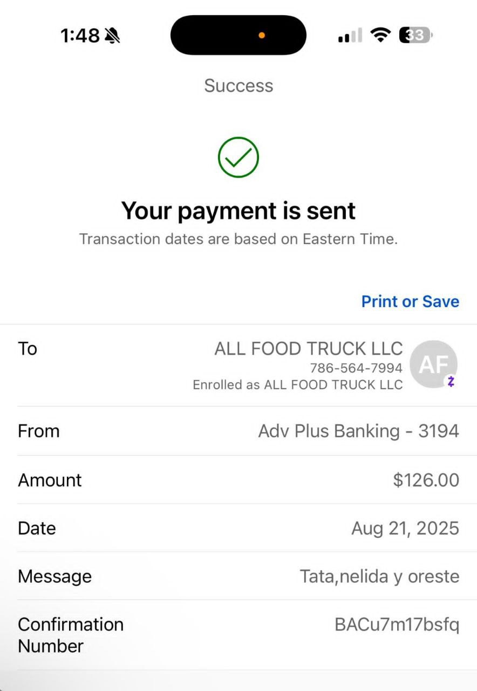Tap the 1:48 status bar clock

(x=80, y=36)
